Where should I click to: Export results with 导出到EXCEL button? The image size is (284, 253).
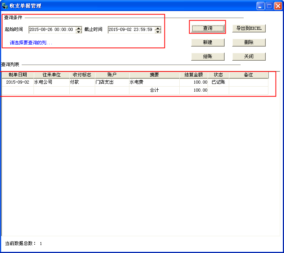click(249, 28)
